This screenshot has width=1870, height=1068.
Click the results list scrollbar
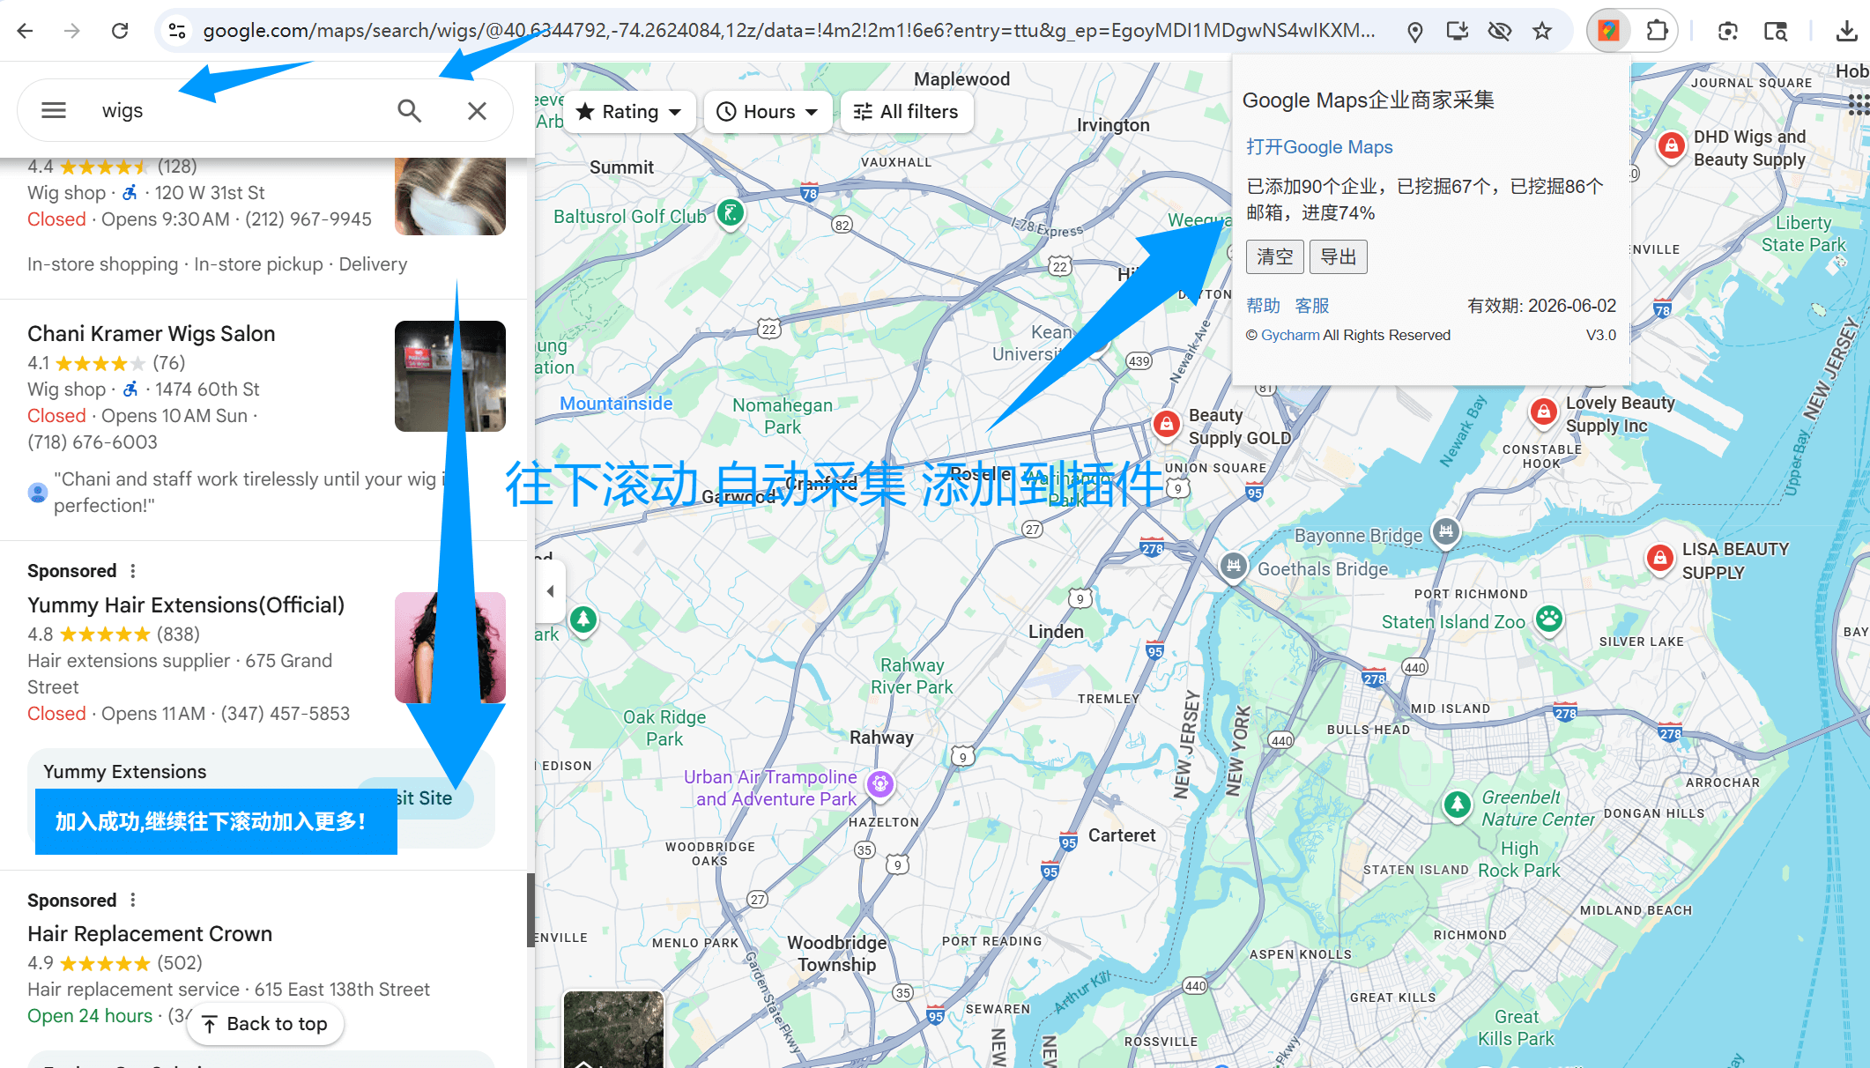pyautogui.click(x=531, y=909)
